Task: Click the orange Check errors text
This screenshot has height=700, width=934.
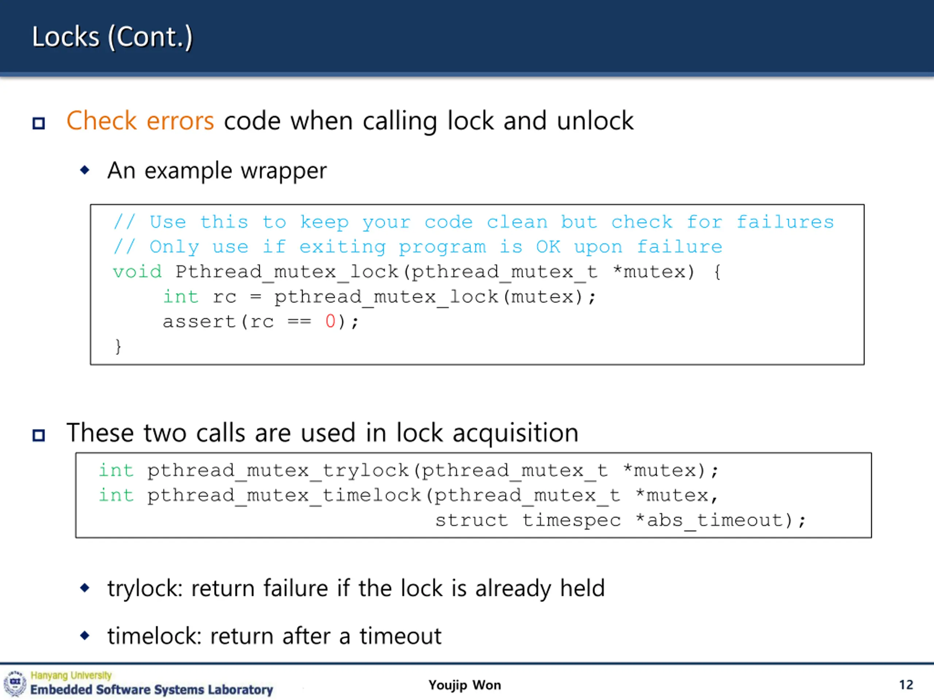Action: [x=140, y=121]
